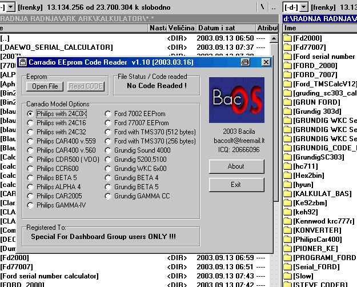Click the Open File button

click(45, 86)
